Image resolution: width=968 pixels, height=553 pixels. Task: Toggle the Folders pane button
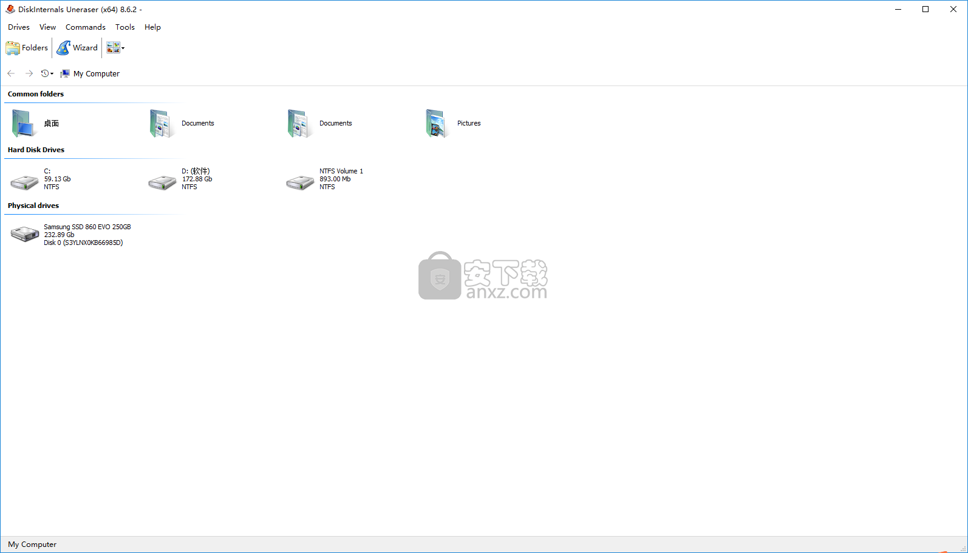pos(27,48)
